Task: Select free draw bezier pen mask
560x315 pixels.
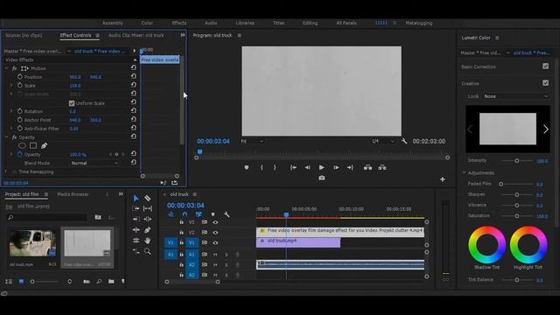Action: (44, 146)
